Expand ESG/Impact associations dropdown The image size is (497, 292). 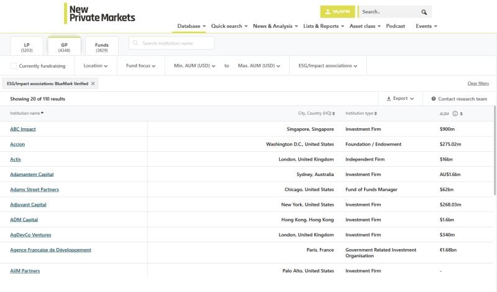coord(329,66)
